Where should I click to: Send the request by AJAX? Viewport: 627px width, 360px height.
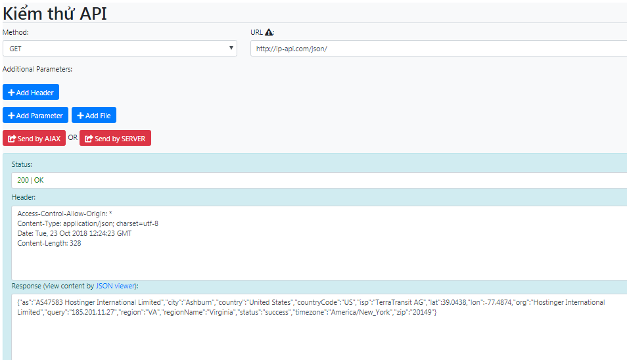click(34, 138)
